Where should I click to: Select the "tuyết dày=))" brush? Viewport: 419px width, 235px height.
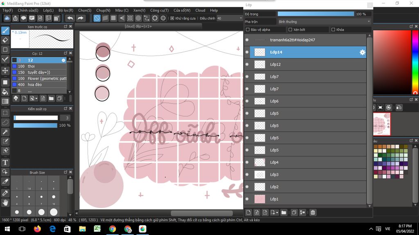39,73
